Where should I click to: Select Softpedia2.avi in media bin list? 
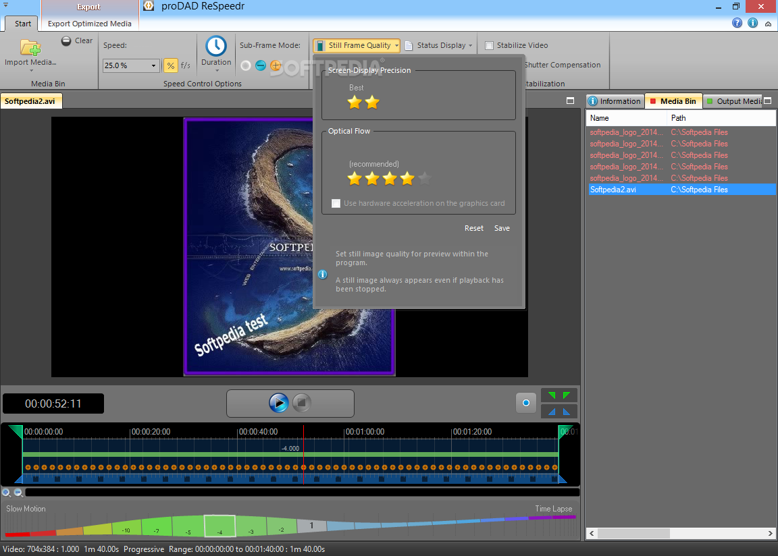coord(681,190)
